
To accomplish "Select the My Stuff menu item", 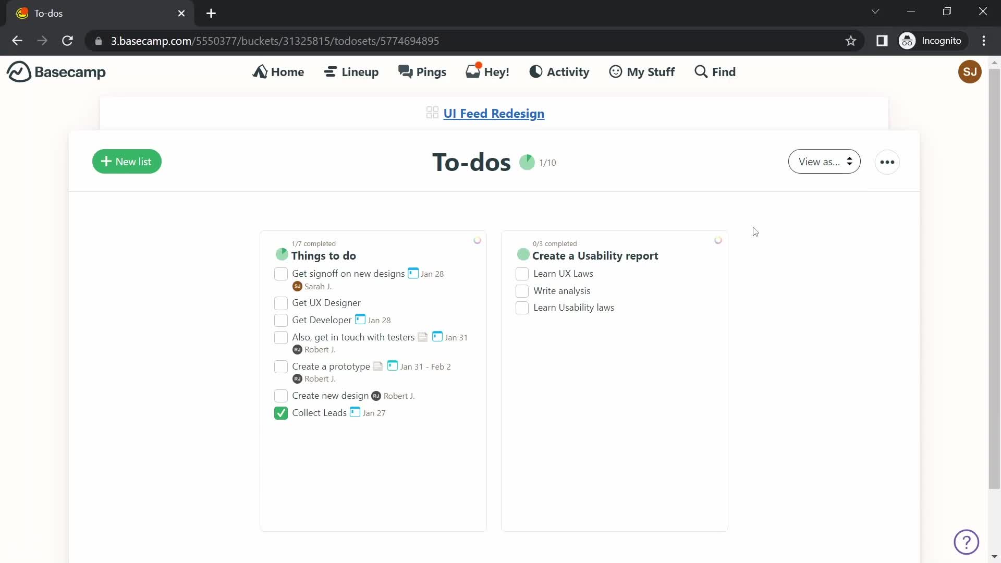I will pyautogui.click(x=641, y=71).
